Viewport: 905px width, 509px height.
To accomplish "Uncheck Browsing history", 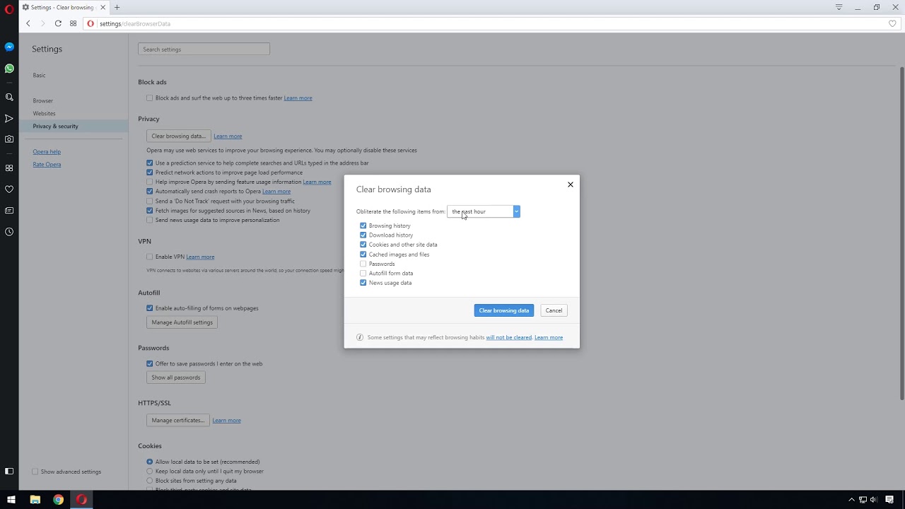I will (363, 226).
